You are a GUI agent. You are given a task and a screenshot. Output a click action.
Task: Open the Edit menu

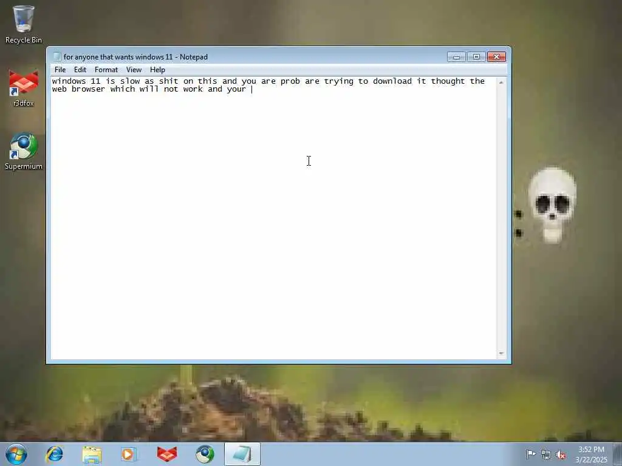tap(80, 70)
